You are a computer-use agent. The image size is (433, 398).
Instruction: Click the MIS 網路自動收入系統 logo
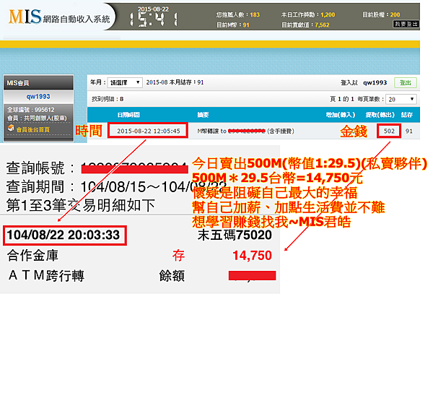(59, 17)
